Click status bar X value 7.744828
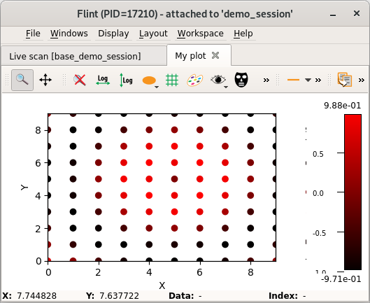 coord(37,296)
